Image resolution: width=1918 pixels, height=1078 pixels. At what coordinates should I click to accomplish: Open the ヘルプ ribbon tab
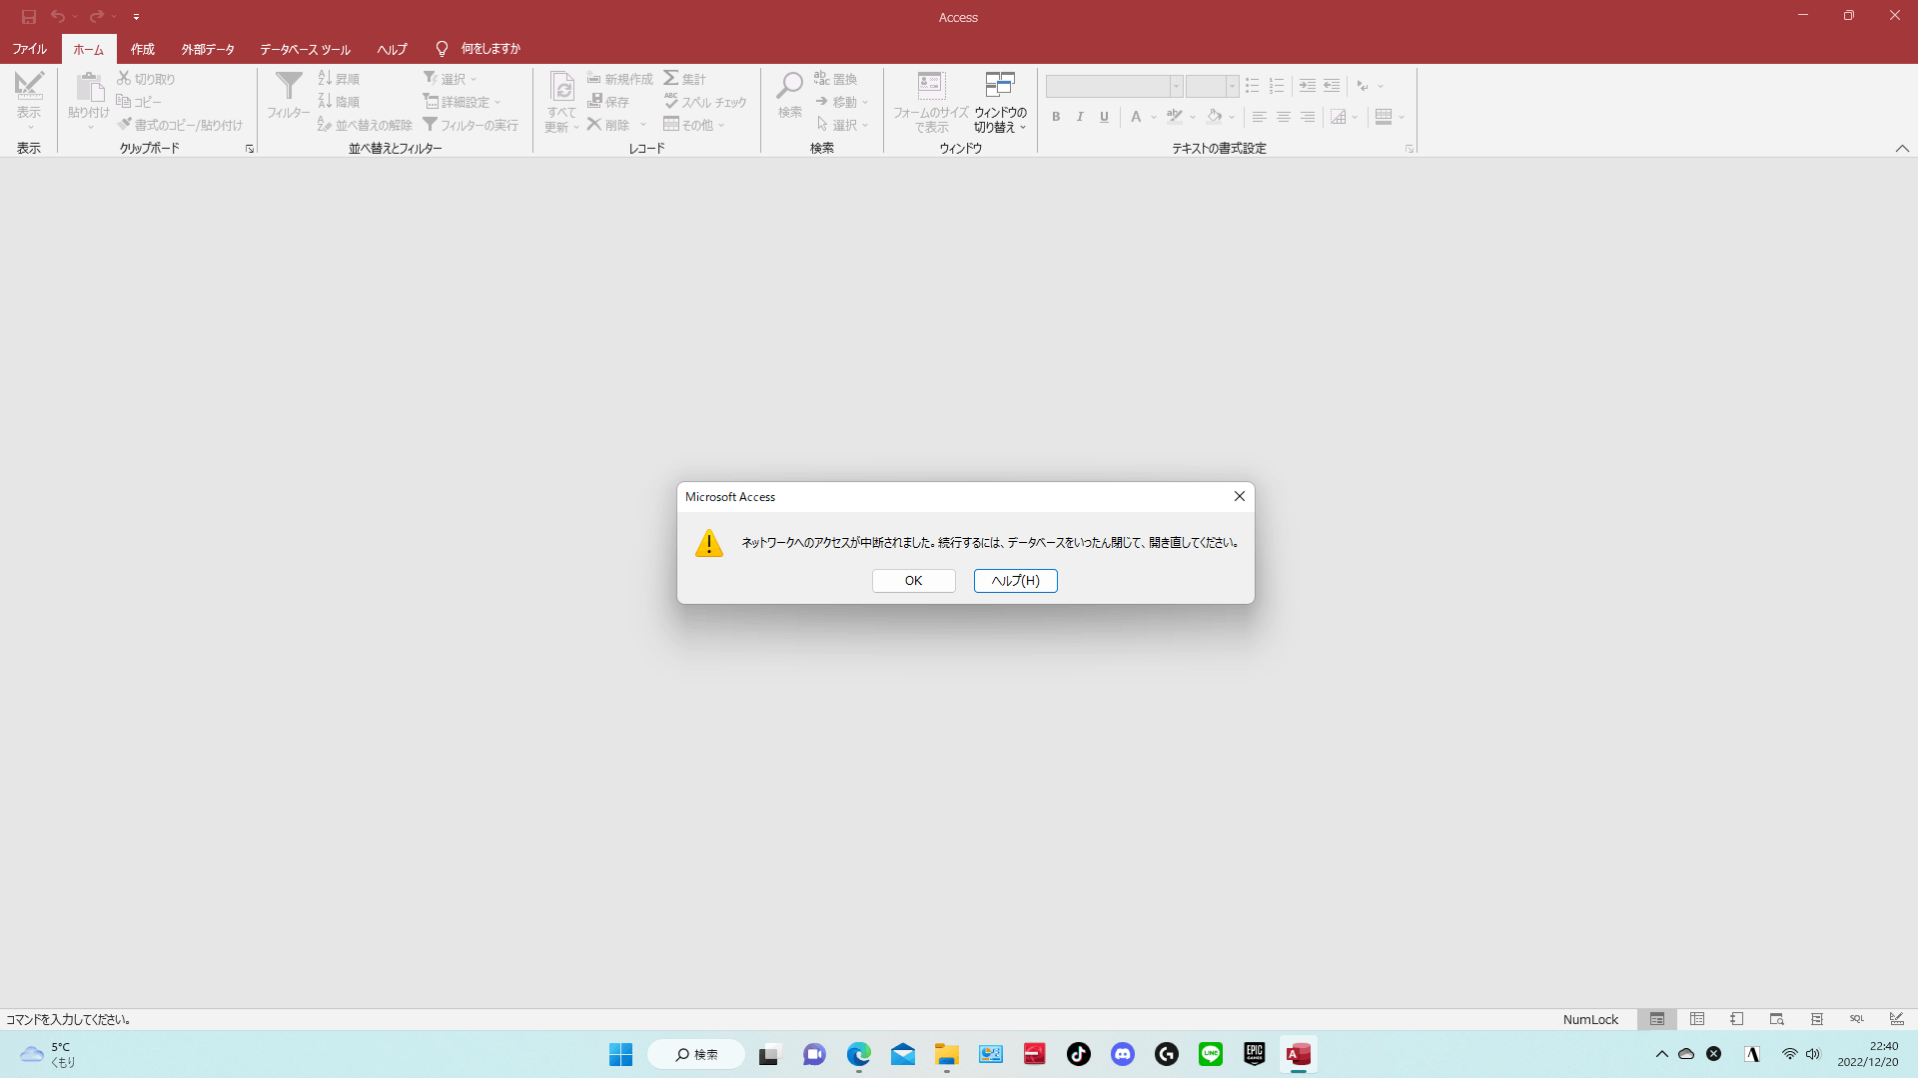coord(392,49)
